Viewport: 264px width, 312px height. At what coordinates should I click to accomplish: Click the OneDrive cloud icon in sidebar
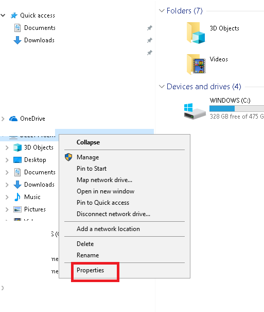[x=13, y=119]
